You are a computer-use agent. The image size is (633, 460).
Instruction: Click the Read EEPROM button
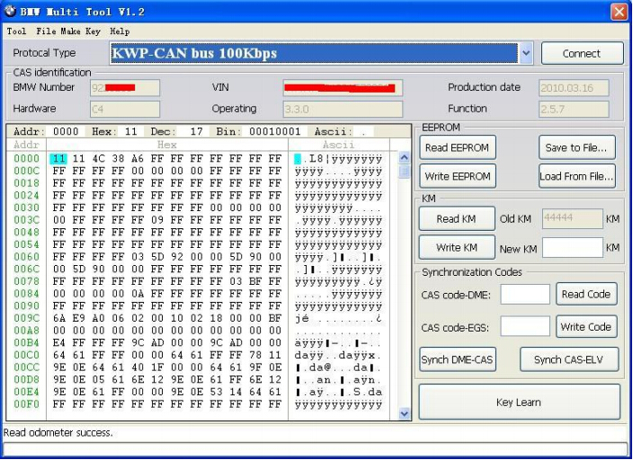pos(457,147)
